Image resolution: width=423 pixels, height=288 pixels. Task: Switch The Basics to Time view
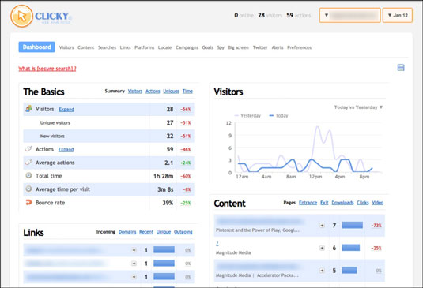pyautogui.click(x=187, y=92)
